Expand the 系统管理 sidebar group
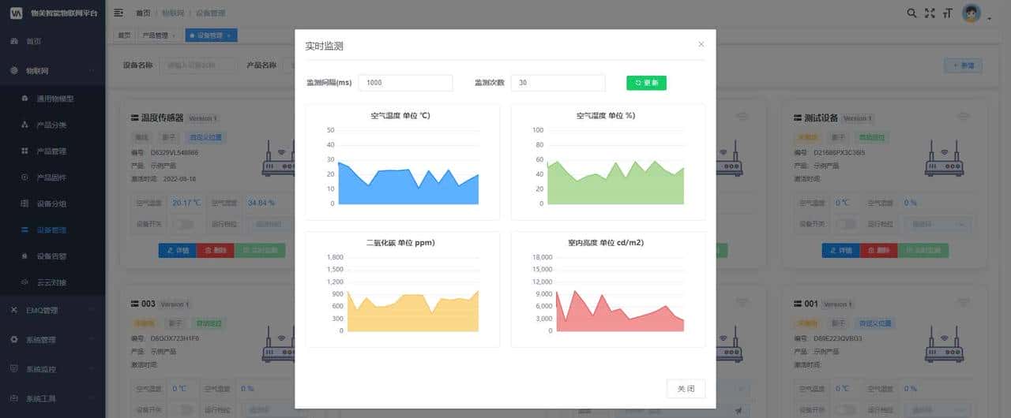 pyautogui.click(x=52, y=339)
